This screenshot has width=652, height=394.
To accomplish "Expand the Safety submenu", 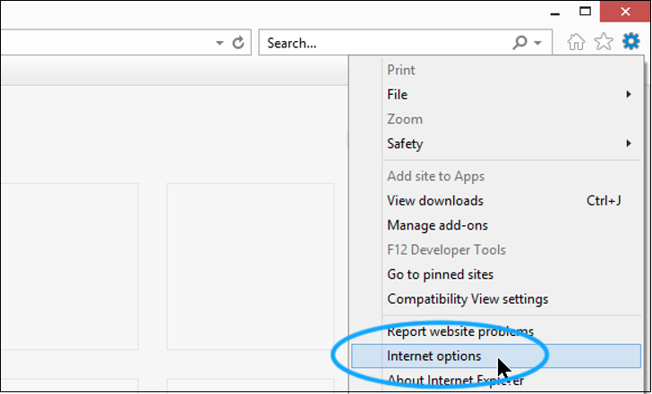I will tap(500, 143).
